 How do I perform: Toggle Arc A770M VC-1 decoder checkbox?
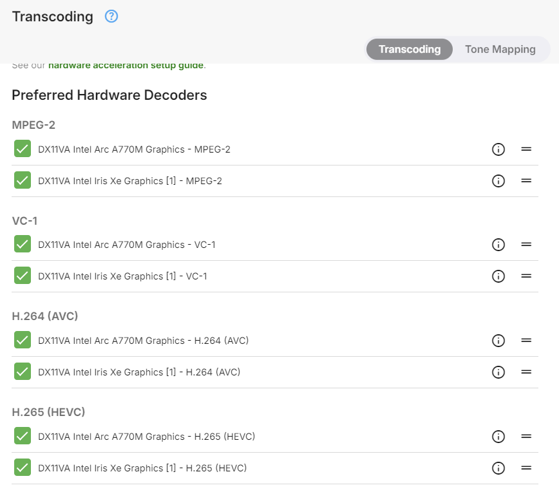[x=23, y=245]
